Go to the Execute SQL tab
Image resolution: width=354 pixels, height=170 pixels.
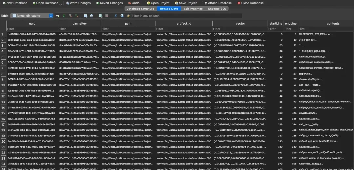(x=217, y=8)
